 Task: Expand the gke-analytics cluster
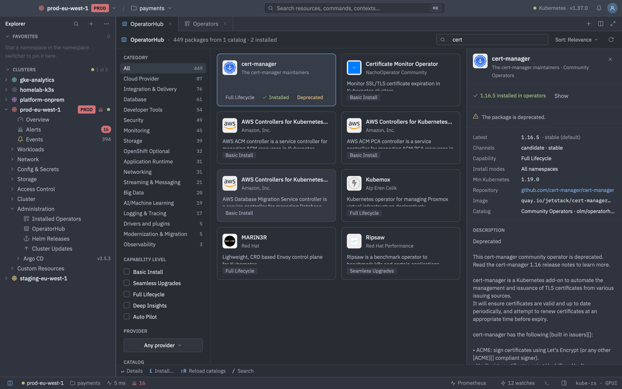[6, 80]
